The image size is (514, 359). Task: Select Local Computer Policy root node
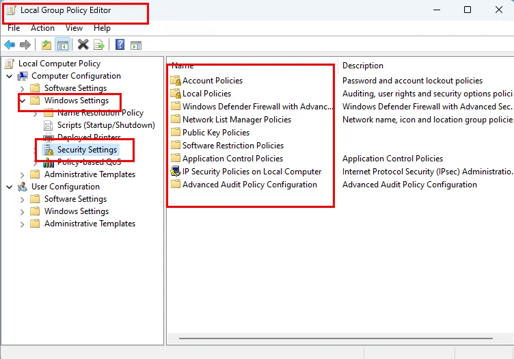[x=59, y=64]
